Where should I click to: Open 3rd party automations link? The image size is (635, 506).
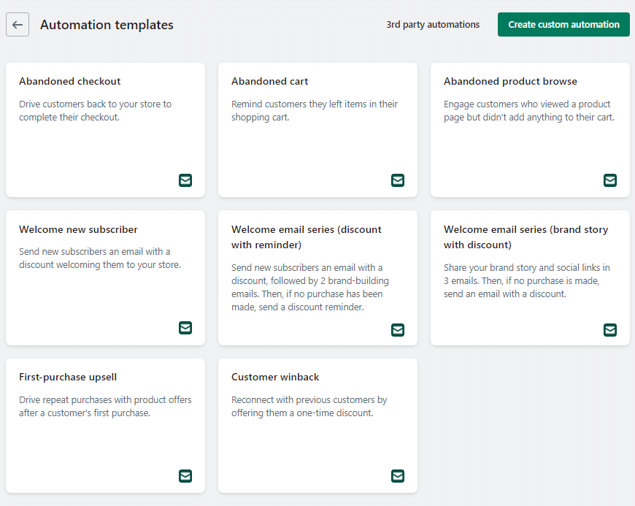tap(433, 25)
